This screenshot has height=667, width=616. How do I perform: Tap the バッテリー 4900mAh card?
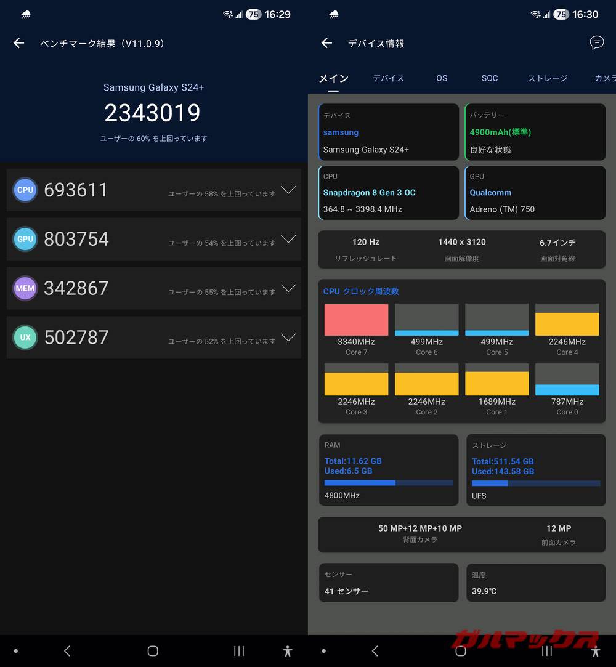535,132
